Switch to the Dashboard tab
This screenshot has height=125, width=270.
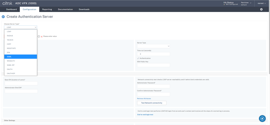11,10
